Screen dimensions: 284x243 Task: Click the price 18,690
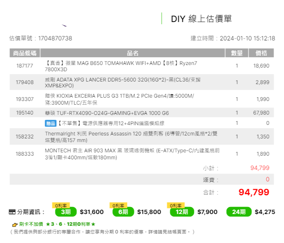(x=261, y=66)
